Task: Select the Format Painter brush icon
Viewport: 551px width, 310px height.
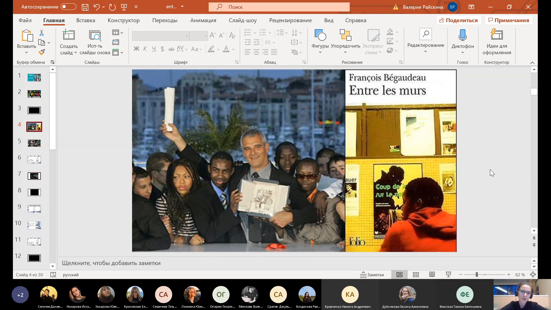Action: (42, 52)
